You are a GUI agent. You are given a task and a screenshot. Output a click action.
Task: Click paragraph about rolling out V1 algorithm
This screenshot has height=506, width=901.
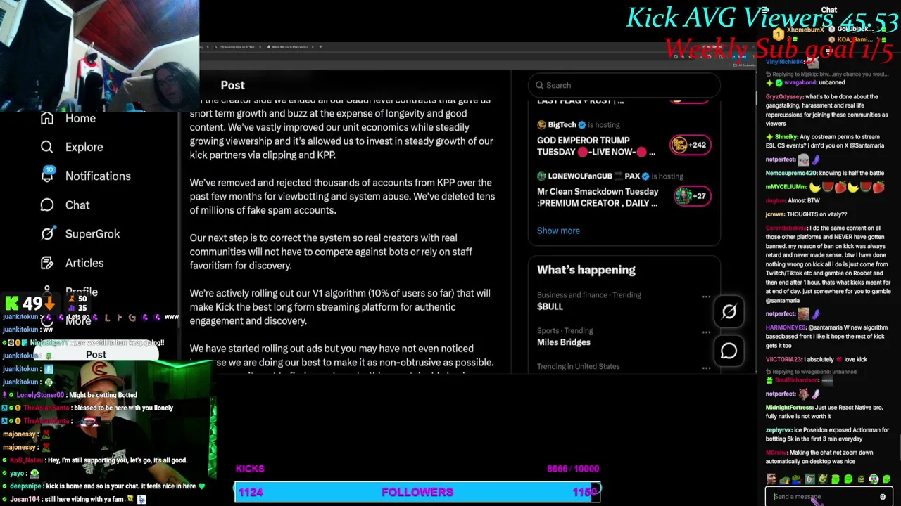[340, 307]
